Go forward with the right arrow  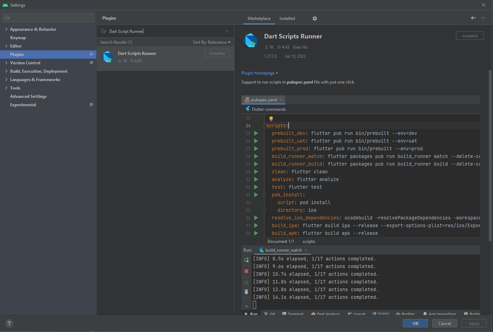(x=483, y=18)
